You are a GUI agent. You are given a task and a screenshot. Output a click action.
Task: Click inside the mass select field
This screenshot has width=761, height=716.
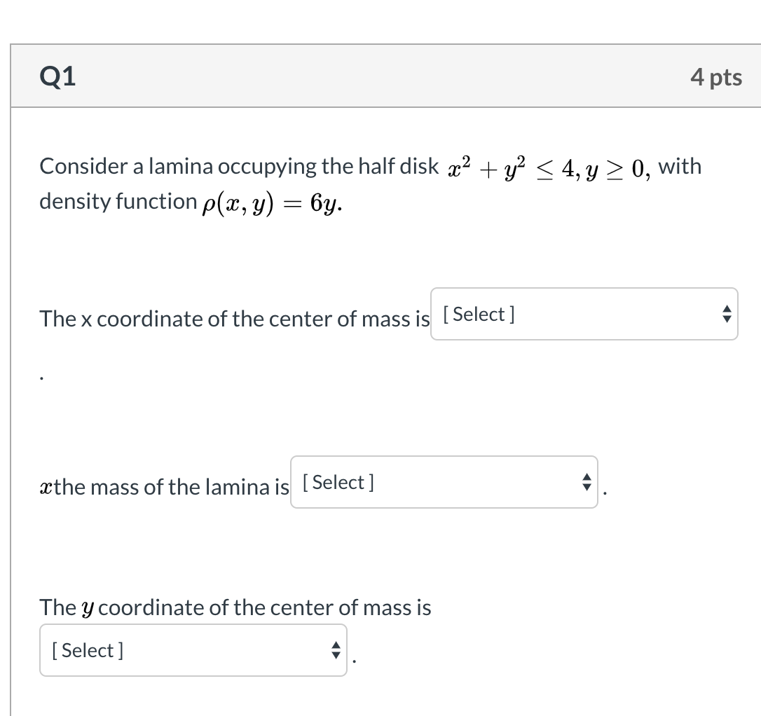click(x=406, y=482)
